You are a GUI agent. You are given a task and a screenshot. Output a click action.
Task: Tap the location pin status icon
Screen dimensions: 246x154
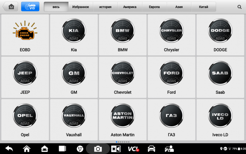tap(221, 149)
